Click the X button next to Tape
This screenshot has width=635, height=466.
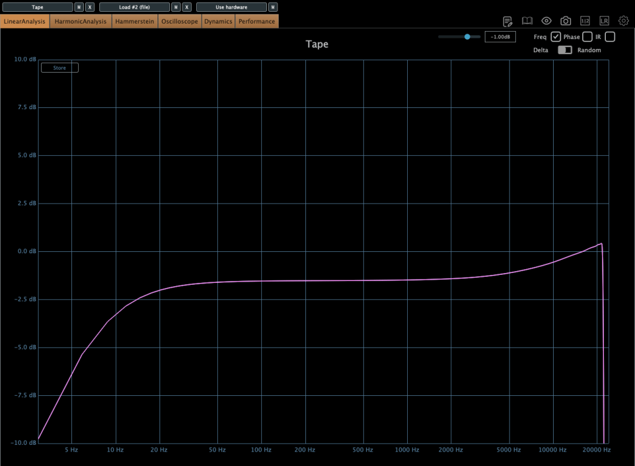tap(90, 7)
